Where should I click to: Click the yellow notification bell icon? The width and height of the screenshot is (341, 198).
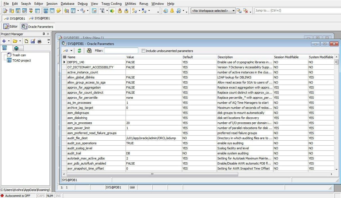[x=172, y=11]
